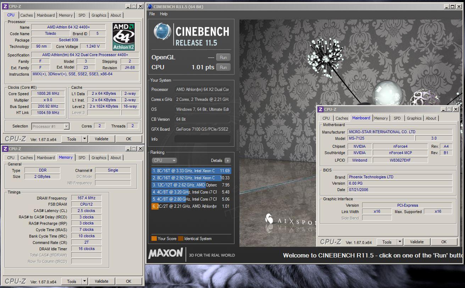The height and width of the screenshot is (288, 465).
Task: Click the Processor field in Your System
Action: (203, 89)
